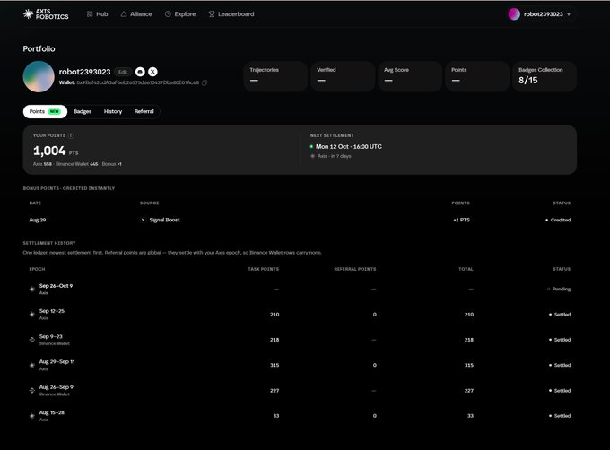This screenshot has height=450, width=610.
Task: Open the Hub page
Action: click(97, 14)
